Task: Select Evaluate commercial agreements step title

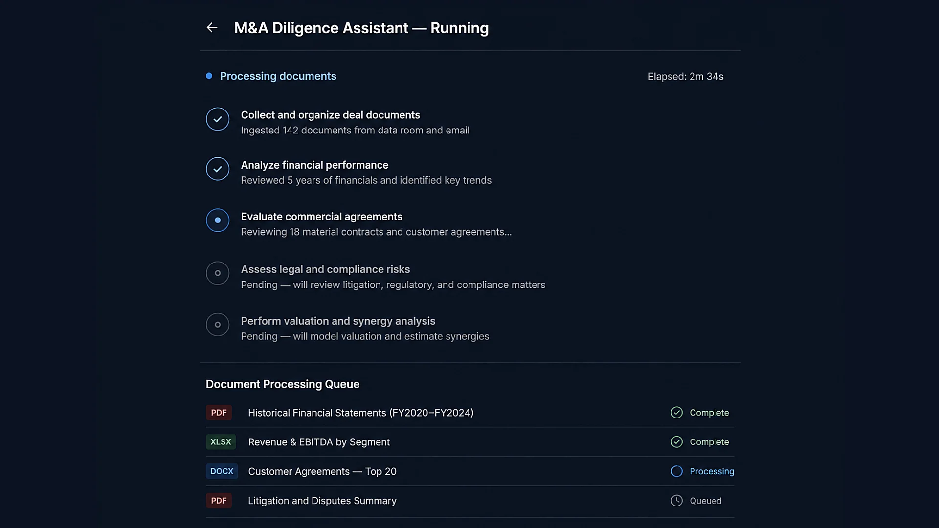Action: pyautogui.click(x=321, y=217)
